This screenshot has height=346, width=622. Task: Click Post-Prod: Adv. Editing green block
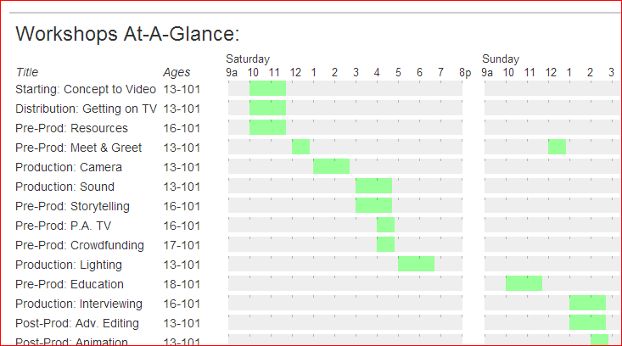pyautogui.click(x=587, y=322)
